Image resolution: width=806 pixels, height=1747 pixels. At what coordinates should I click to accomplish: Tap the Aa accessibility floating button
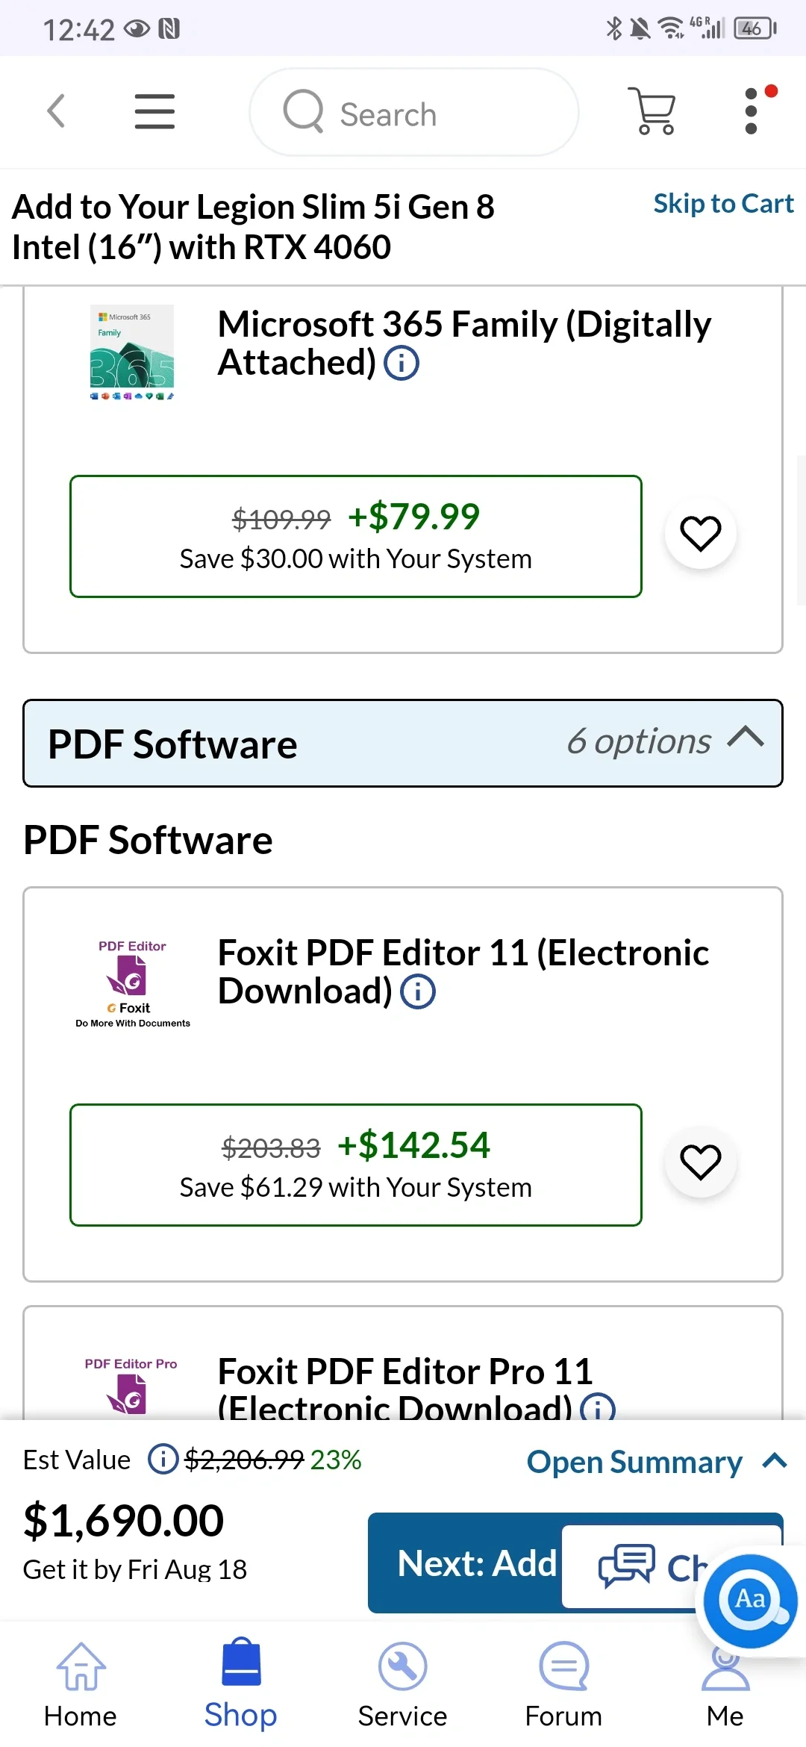tap(750, 1600)
